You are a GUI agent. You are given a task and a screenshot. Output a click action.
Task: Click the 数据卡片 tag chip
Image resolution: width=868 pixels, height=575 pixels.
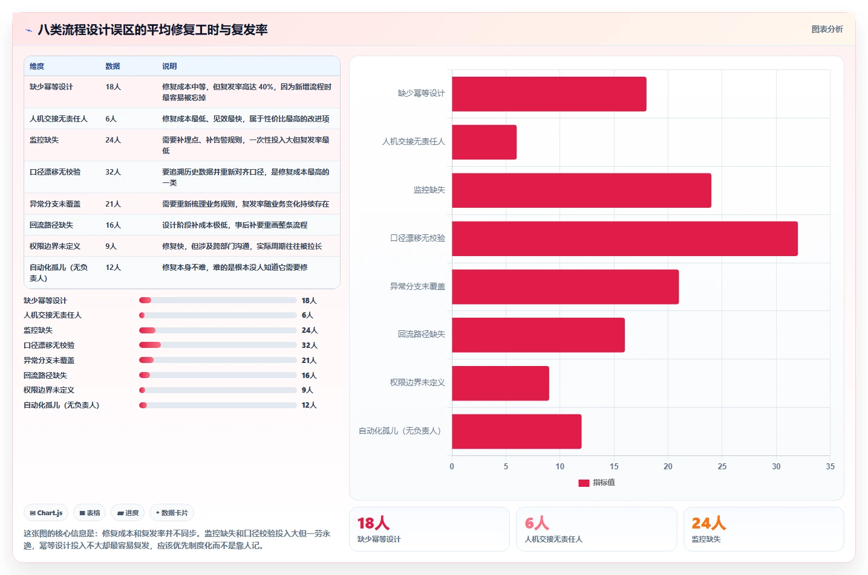[x=172, y=513]
